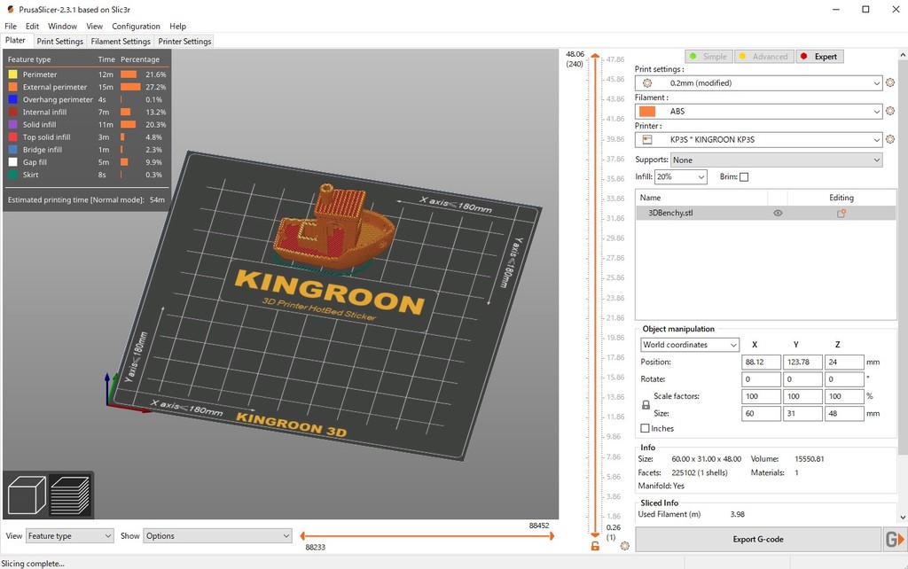
Task: Click the gear icon beside ABS filament
Action: (x=890, y=112)
